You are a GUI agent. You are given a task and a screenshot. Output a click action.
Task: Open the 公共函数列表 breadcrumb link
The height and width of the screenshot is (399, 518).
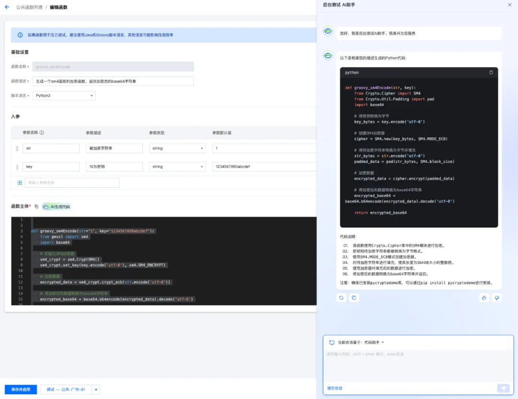coord(29,7)
